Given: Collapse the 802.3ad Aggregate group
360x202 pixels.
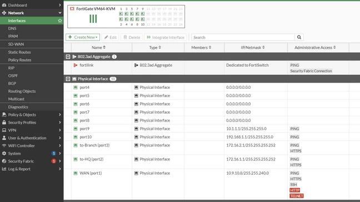Looking at the screenshot, I should [x=68, y=57].
